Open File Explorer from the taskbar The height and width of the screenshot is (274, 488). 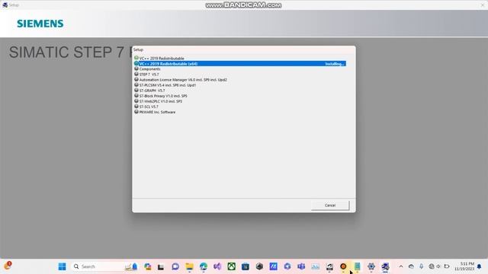(189, 266)
